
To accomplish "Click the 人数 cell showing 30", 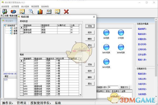I will coord(75,33).
